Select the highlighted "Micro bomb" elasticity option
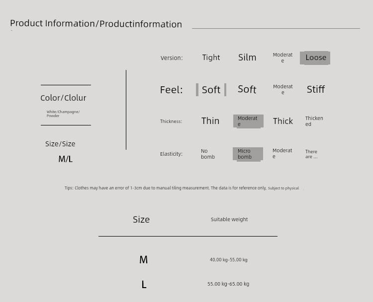The height and width of the screenshot is (302, 373). (x=247, y=154)
